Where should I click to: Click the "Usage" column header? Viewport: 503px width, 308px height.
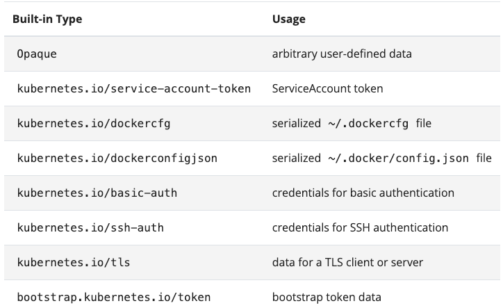288,19
